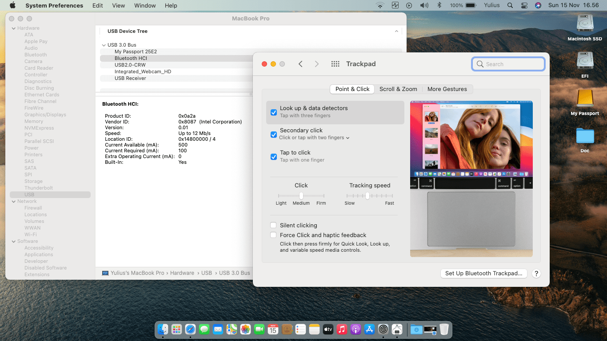Open the Apple TV app in Dock
Screen dimensions: 607x341
[328, 329]
